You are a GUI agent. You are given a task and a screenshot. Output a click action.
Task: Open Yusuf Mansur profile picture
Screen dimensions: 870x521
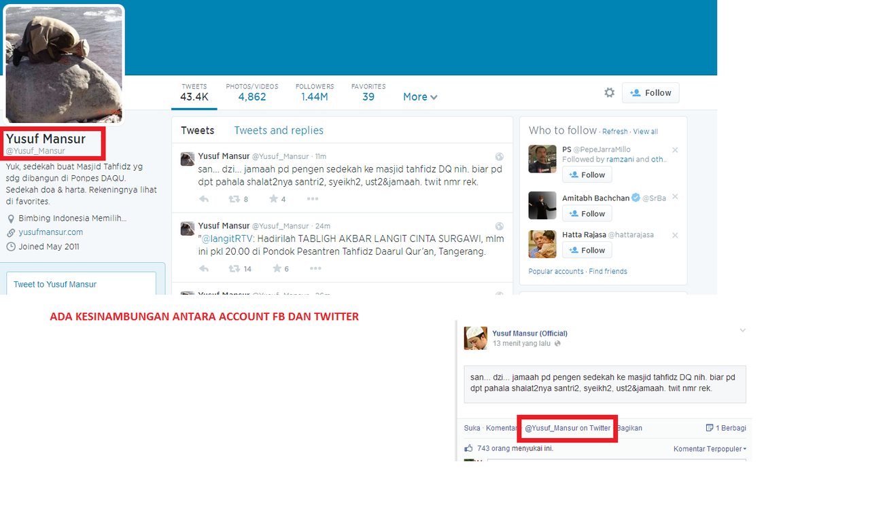click(x=64, y=65)
